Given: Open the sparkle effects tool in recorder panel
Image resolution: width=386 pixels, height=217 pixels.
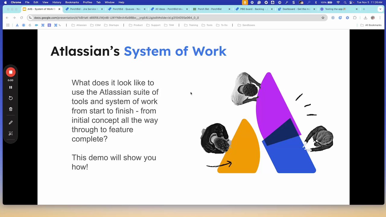Looking at the screenshot, I should click(x=11, y=134).
